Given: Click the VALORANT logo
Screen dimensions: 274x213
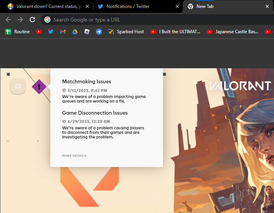Looking at the screenshot, I should pos(240,86).
